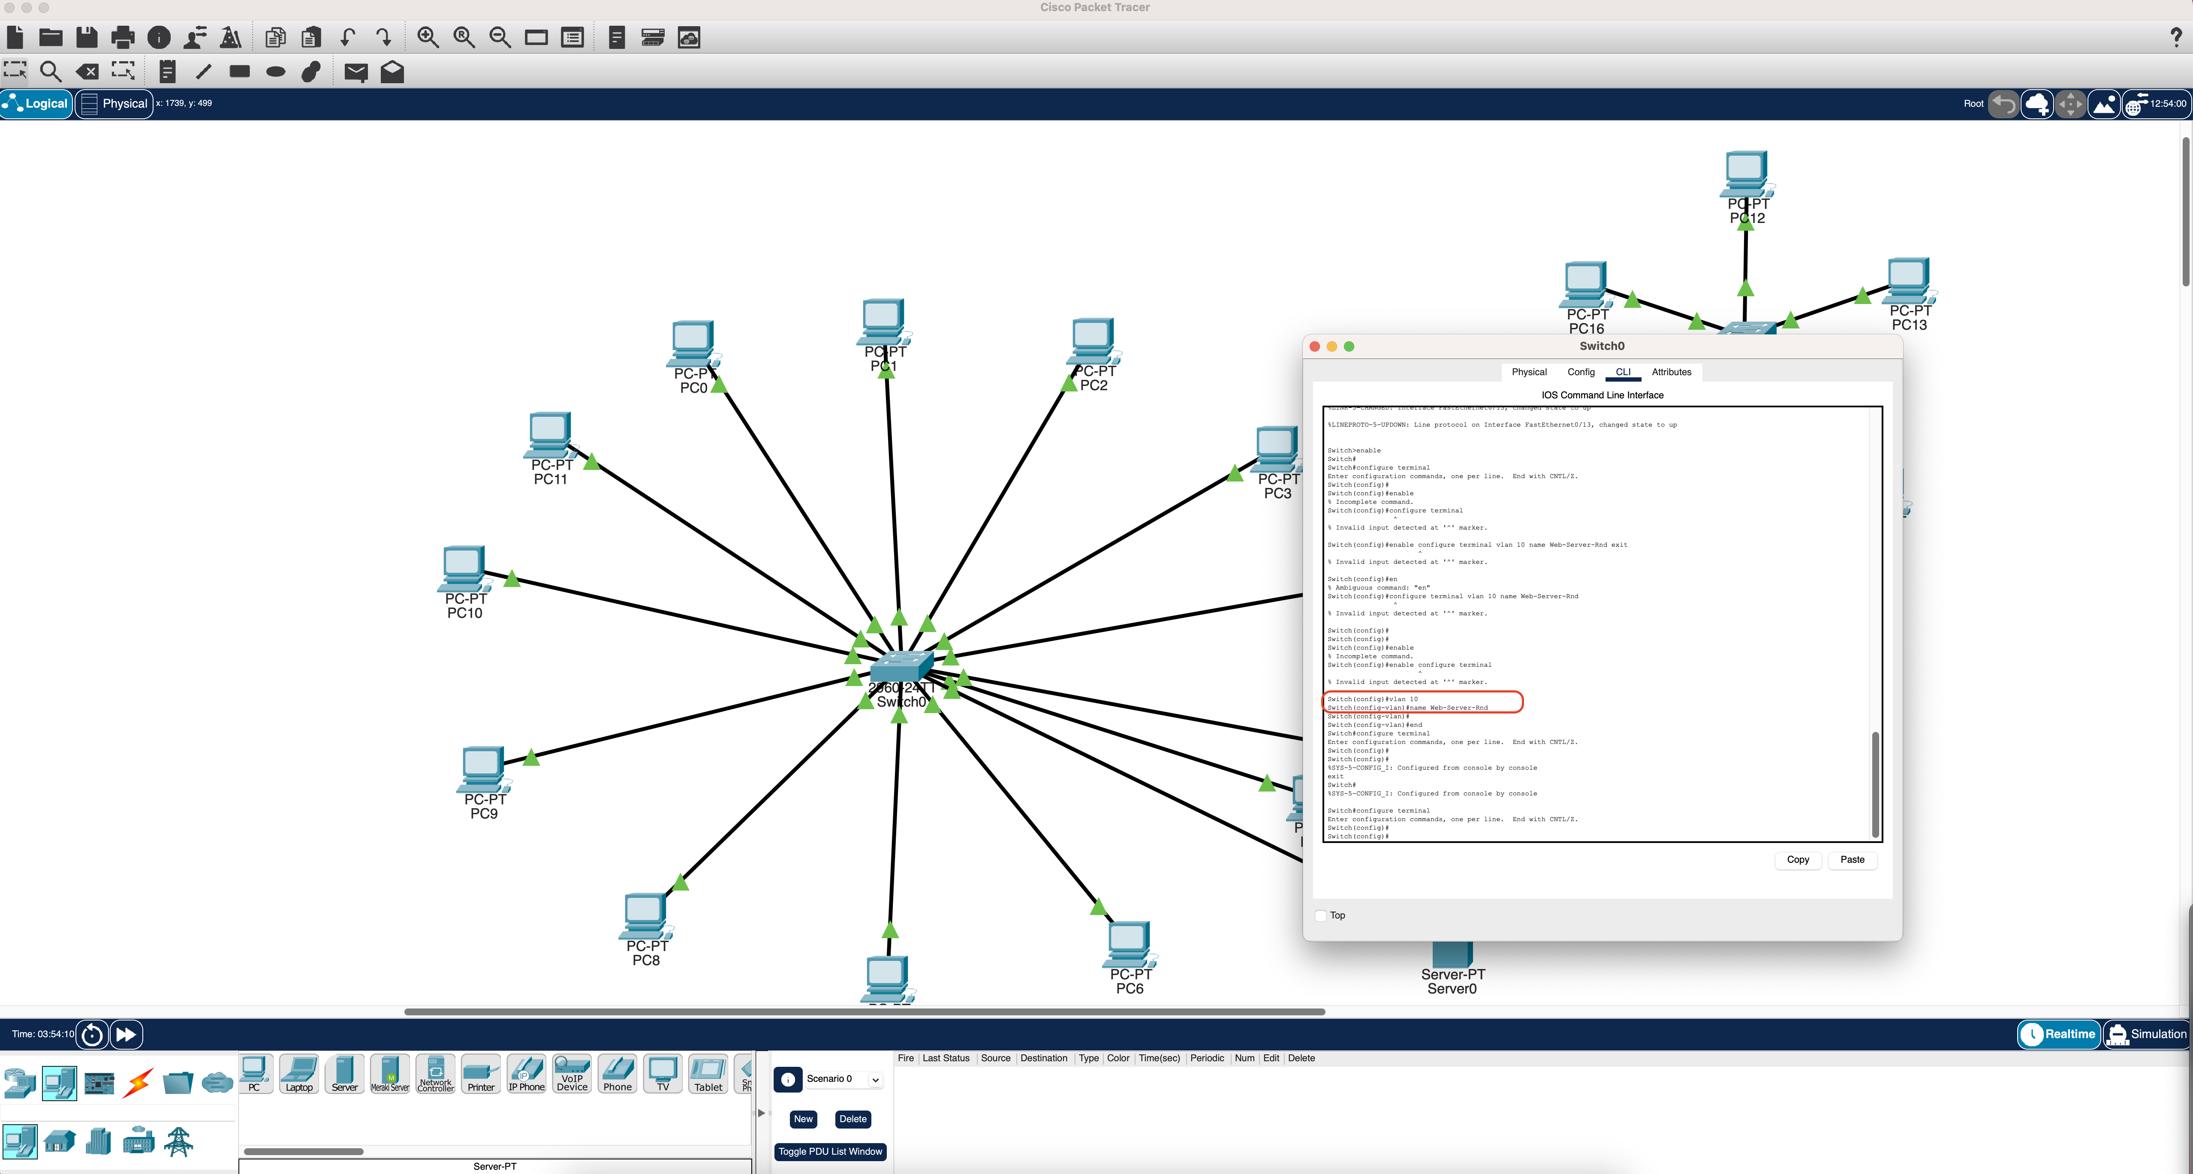Click the Copy documents icon in toolbar
The width and height of the screenshot is (2193, 1174).
[275, 37]
